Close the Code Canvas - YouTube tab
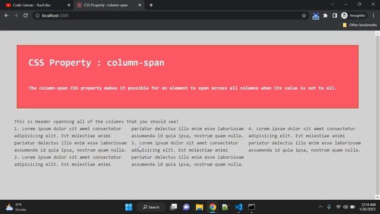 click(x=69, y=5)
